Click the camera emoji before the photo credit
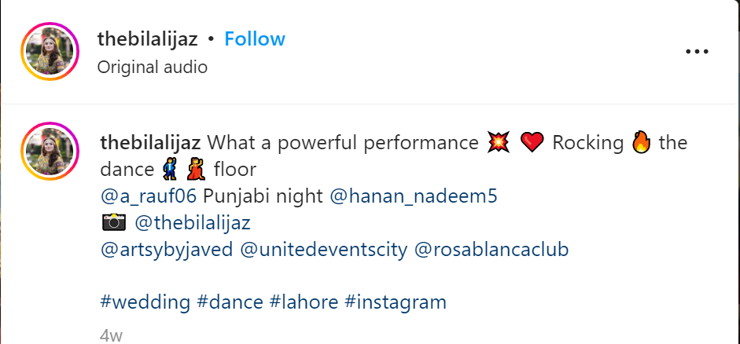Viewport: 740px width, 344px height. (114, 223)
